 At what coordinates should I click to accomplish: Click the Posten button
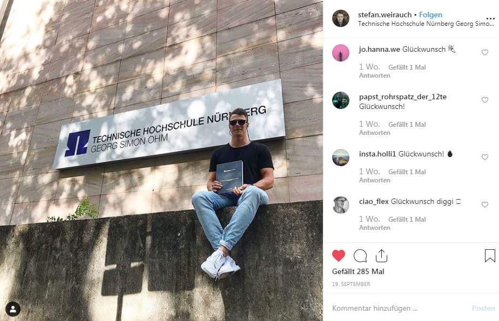point(483,308)
